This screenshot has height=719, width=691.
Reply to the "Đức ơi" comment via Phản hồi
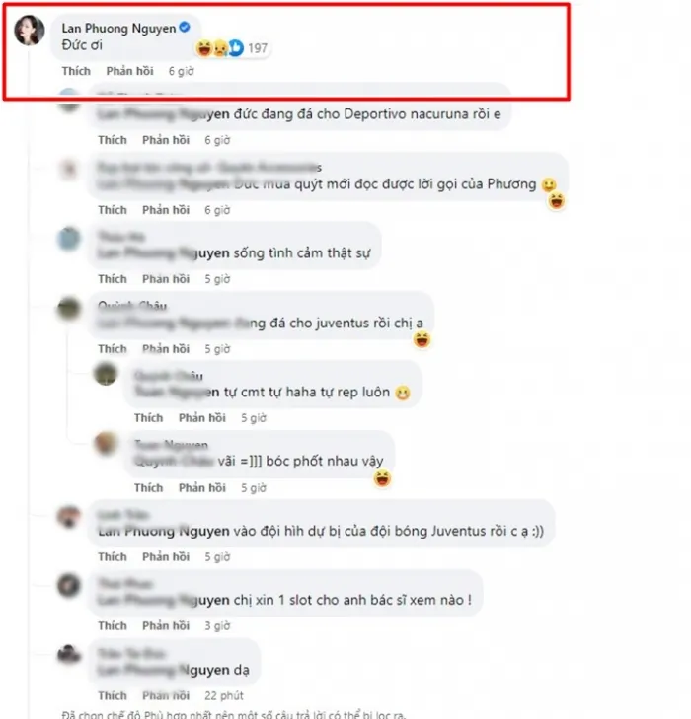pos(130,71)
